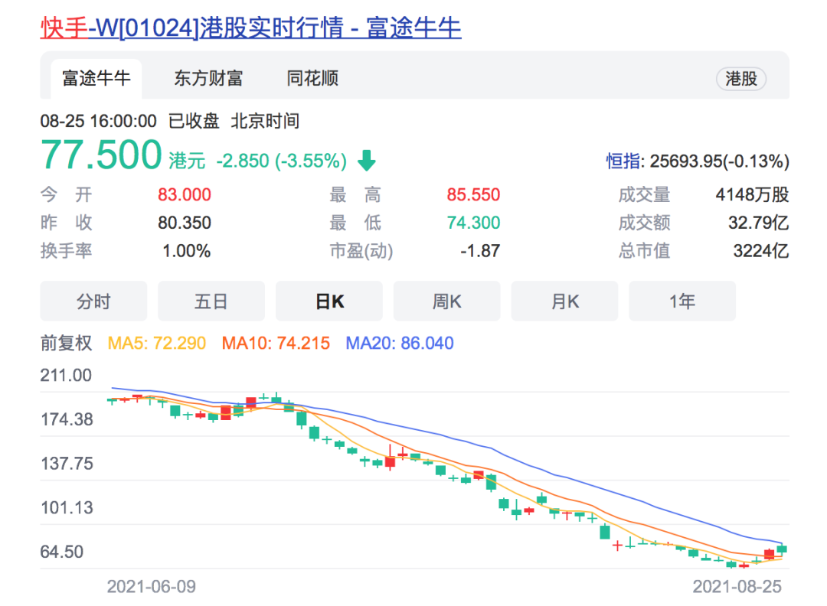Show the 分时 intraday chart

pos(93,301)
